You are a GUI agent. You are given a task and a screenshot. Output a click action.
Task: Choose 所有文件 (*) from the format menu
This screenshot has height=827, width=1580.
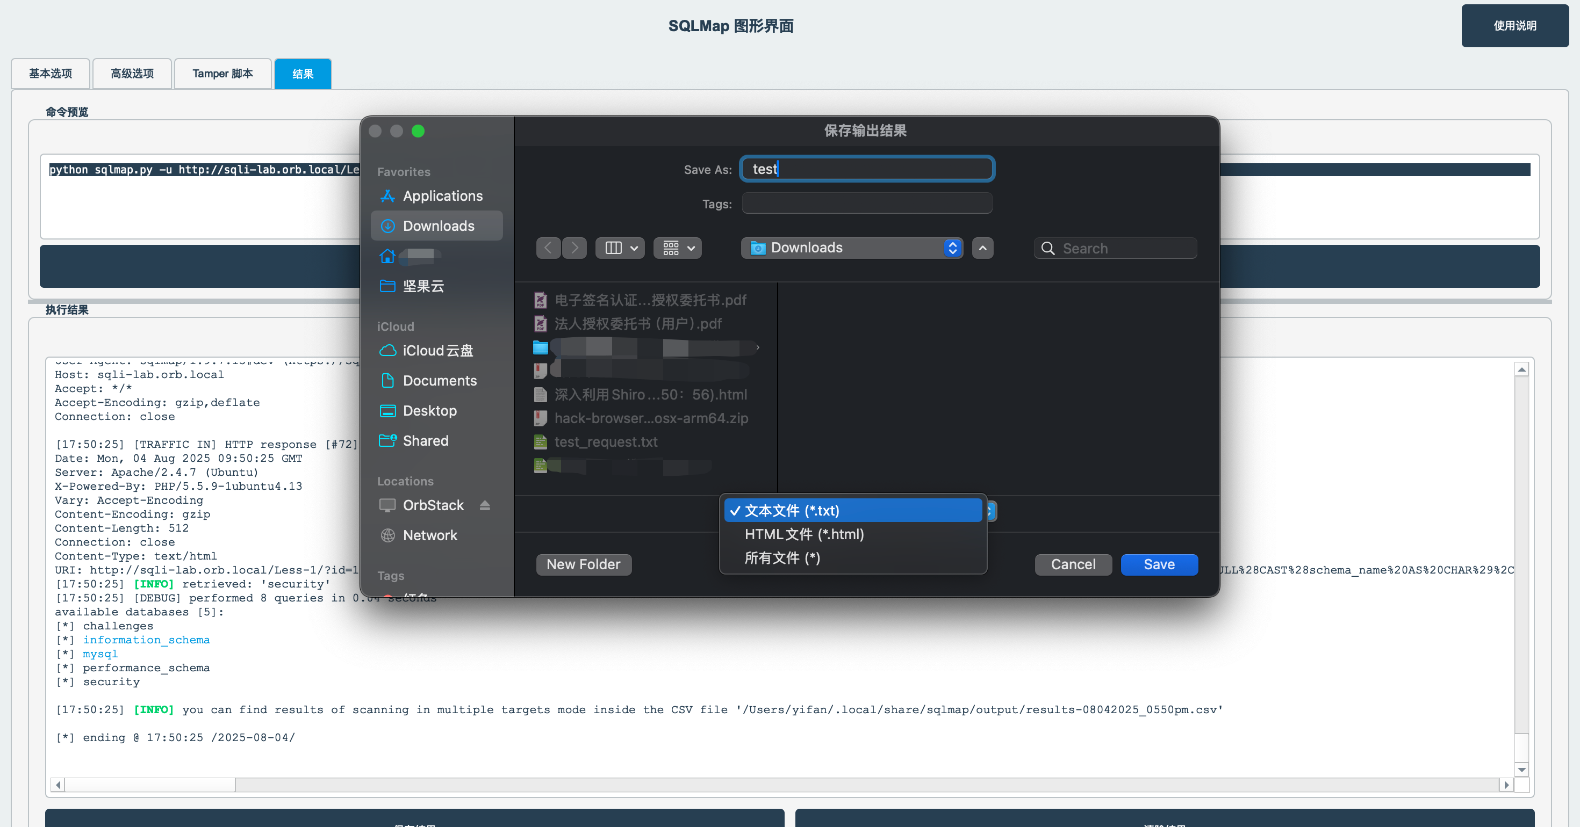pyautogui.click(x=781, y=558)
